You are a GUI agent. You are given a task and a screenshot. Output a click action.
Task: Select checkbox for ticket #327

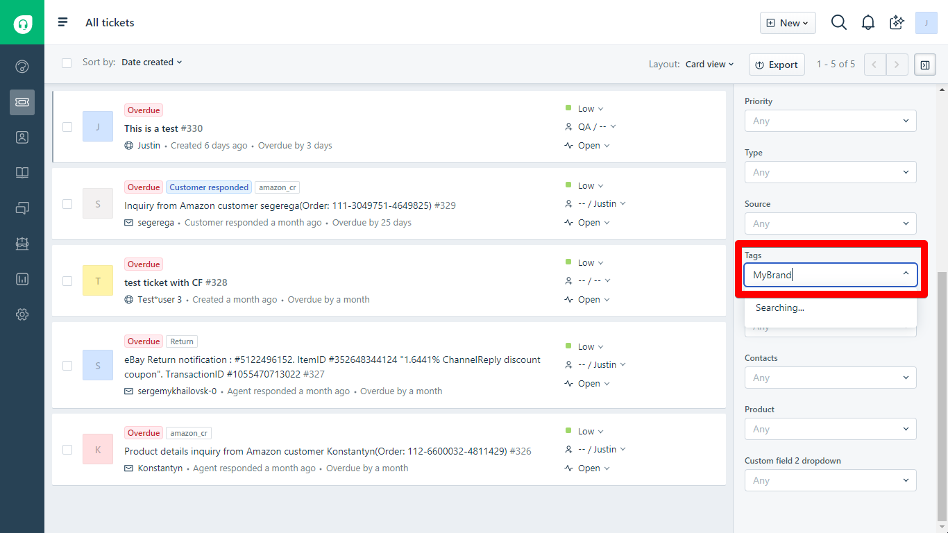67,366
